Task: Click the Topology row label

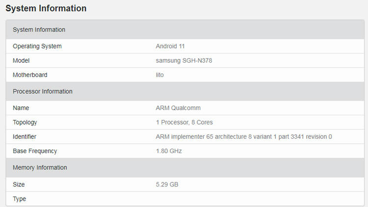Action: (25, 122)
